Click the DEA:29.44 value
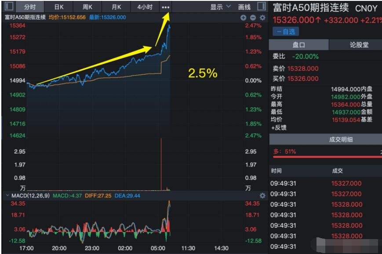382x254 pixels. click(127, 196)
